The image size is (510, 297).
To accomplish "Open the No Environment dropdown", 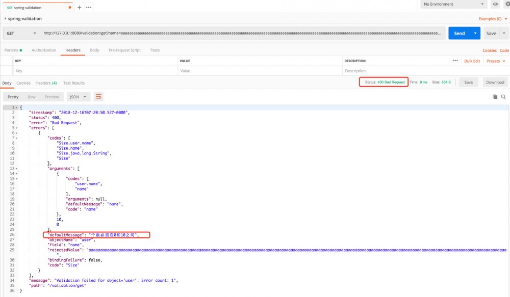I will pyautogui.click(x=453, y=4).
